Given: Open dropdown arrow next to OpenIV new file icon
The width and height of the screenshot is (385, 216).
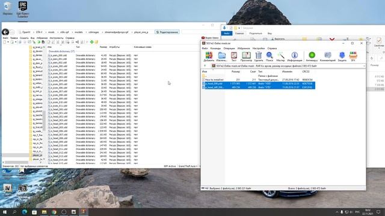Looking at the screenshot, I should pyautogui.click(x=8, y=42).
